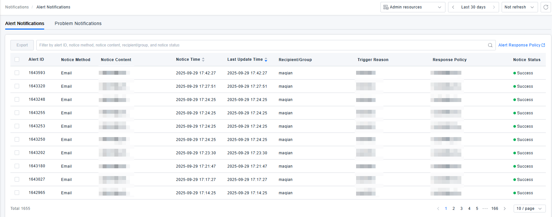Check the box for alert 1643593

[17, 73]
